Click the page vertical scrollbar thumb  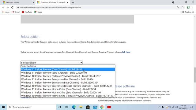(195, 75)
